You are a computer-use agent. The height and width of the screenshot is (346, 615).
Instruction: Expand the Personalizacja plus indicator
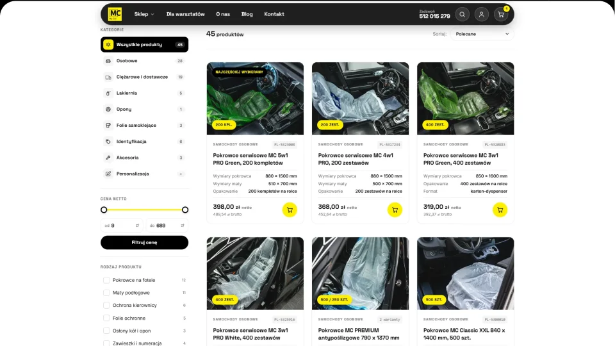click(181, 174)
